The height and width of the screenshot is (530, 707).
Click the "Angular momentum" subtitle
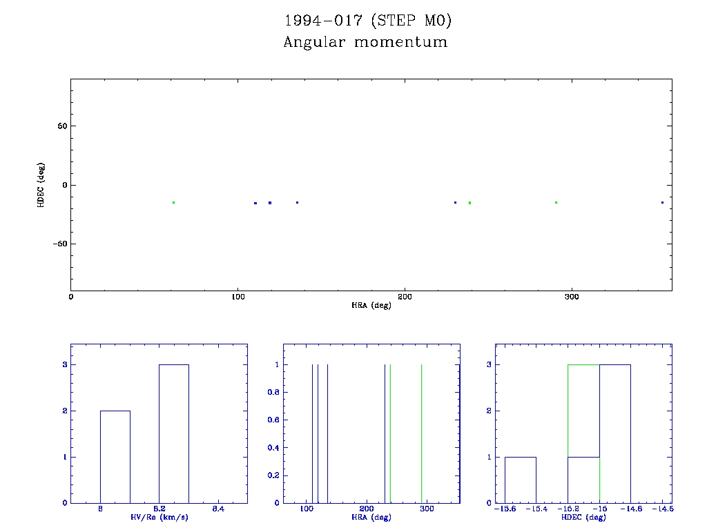pos(365,42)
